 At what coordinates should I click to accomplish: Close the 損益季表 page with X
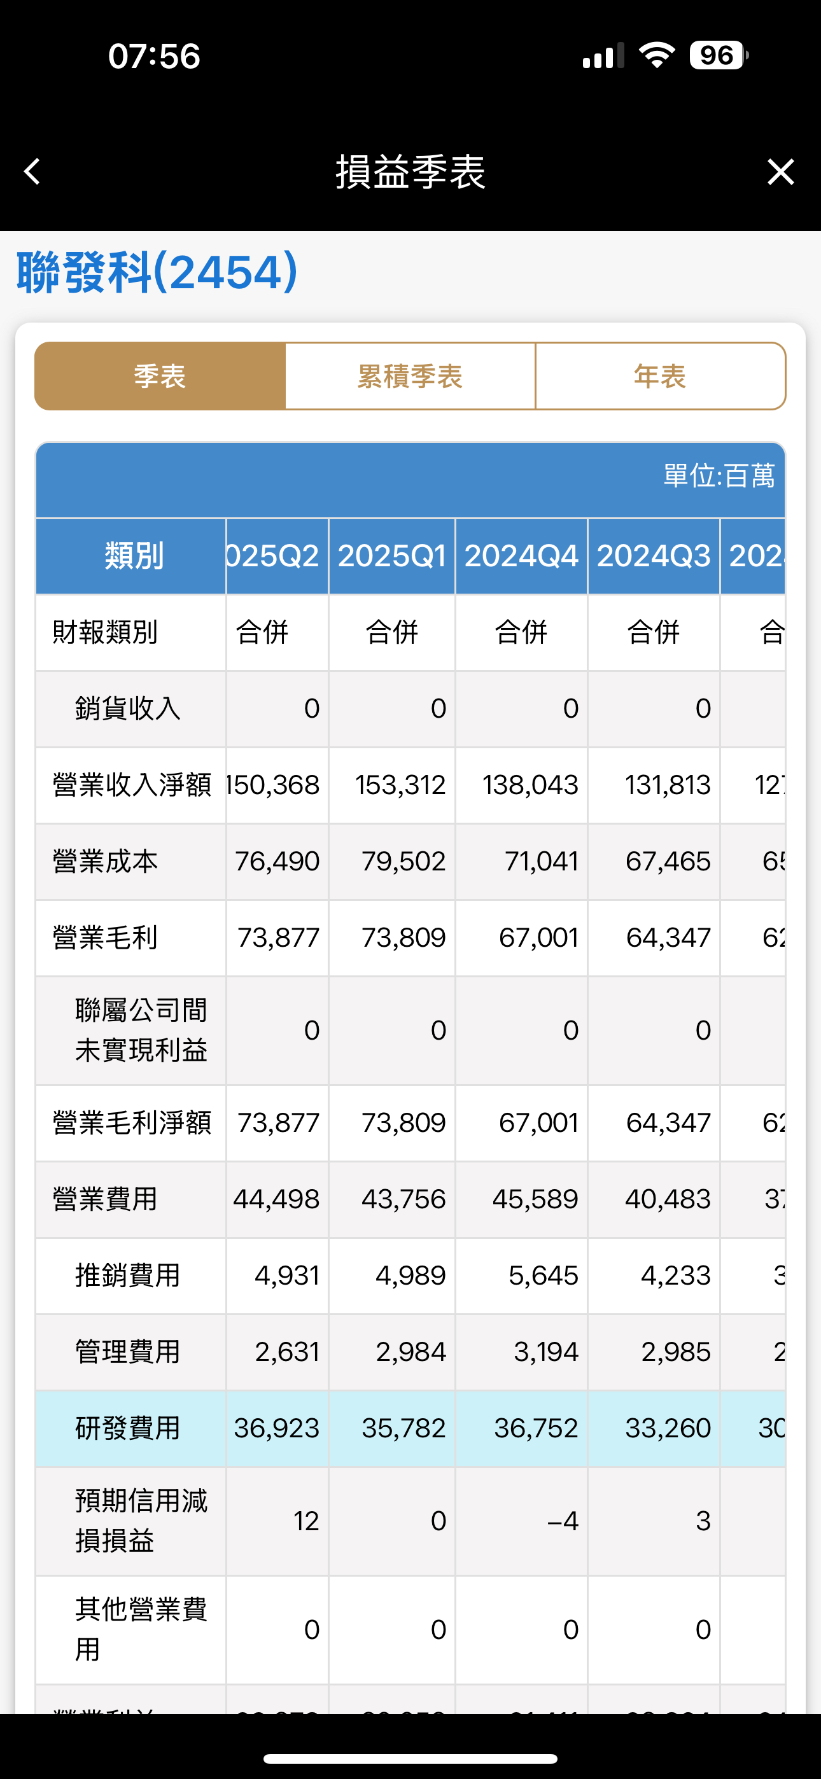pyautogui.click(x=781, y=171)
